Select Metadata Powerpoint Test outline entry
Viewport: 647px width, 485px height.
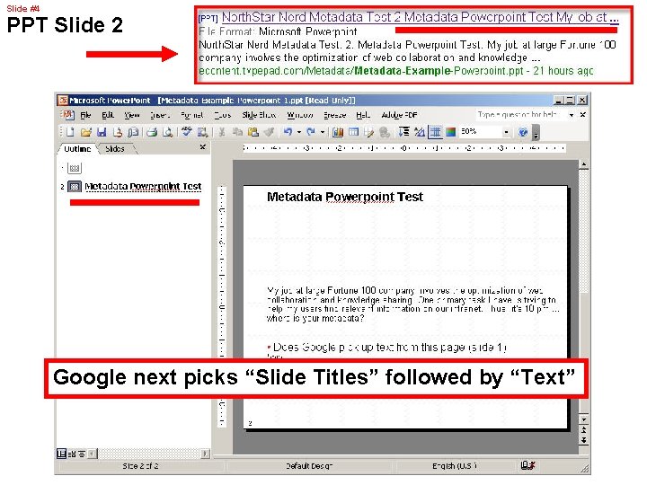pos(143,187)
